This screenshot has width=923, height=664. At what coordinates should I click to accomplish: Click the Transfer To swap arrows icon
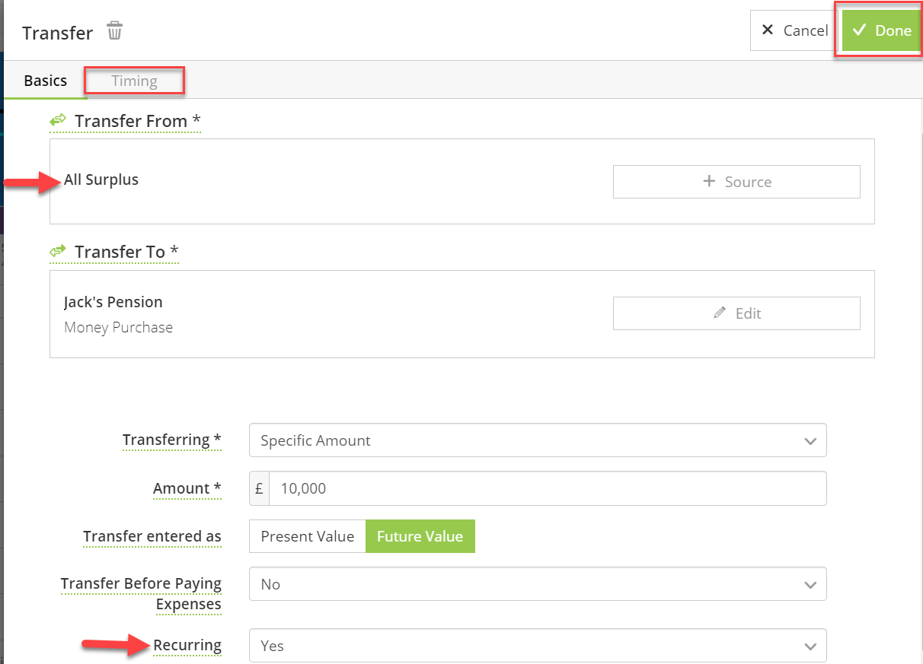58,251
